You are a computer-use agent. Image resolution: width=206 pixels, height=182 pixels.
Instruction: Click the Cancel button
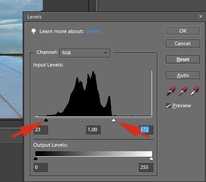183,43
